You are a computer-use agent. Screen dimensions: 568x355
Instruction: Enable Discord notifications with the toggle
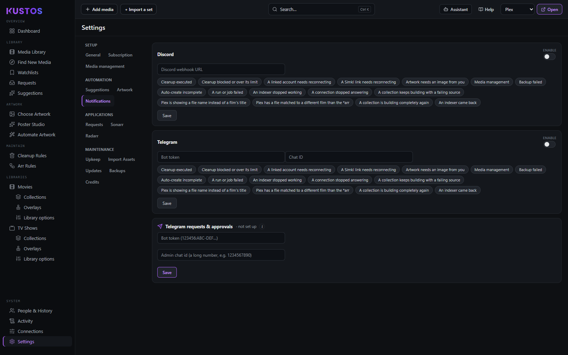[x=550, y=57]
